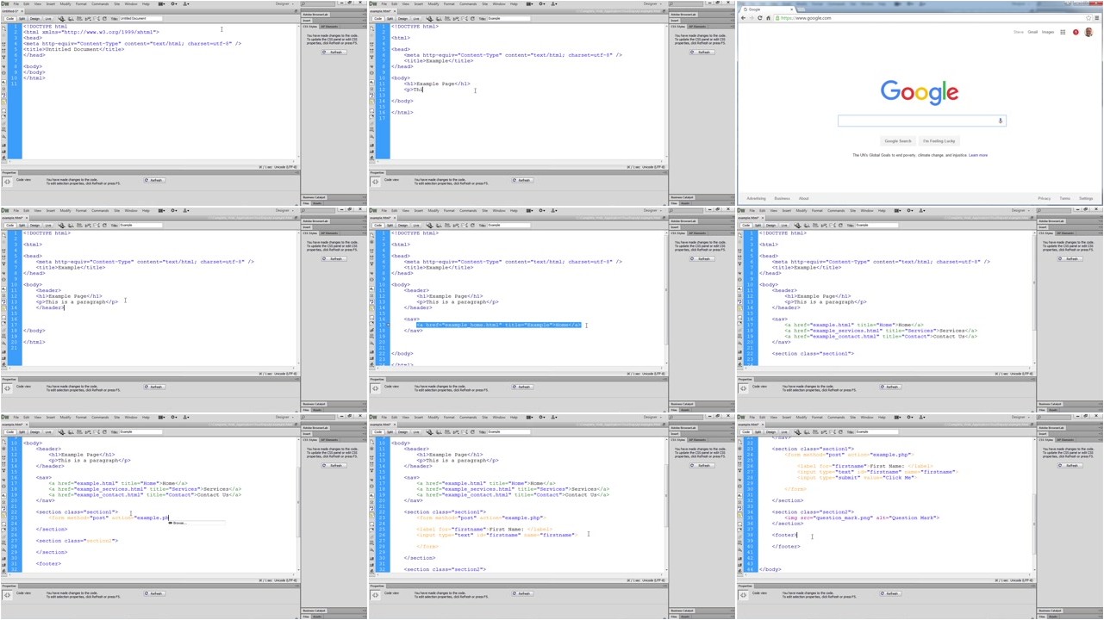1104x620 pixels.
Task: Select CSS Styles tab in Untitled Document frame
Action: 310,27
